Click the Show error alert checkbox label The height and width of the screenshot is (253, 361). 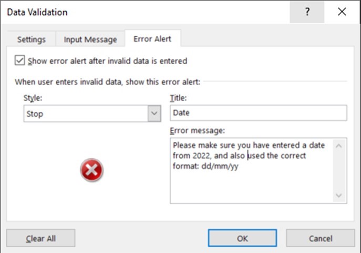107,61
